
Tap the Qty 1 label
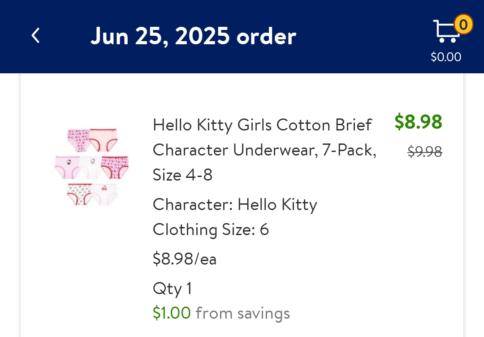click(x=172, y=288)
